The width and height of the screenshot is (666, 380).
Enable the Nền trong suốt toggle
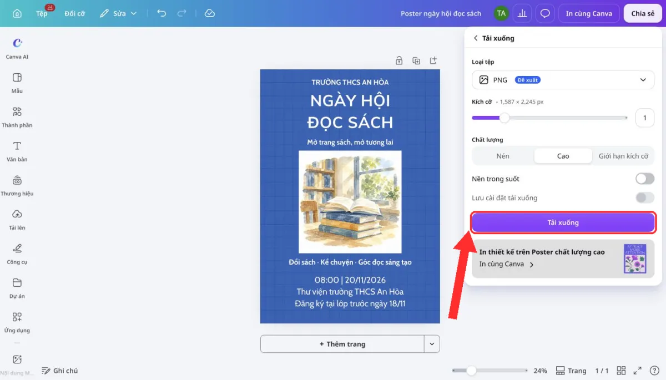(x=645, y=179)
